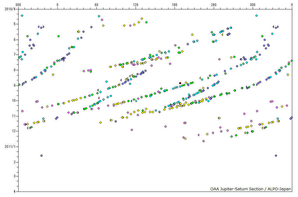Click the month "7" label on vertical axis
The height and width of the screenshot is (197, 298).
pyautogui.click(x=15, y=55)
